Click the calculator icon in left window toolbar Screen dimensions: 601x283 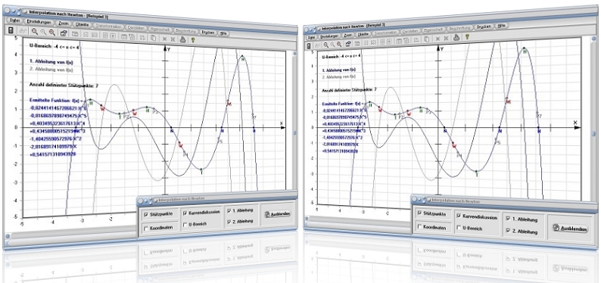11,30
